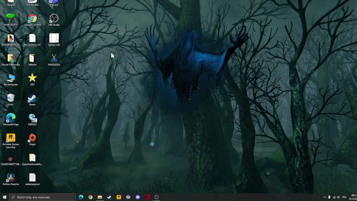Select the Origin desktop icon
Viewport: 357px width, 201px height.
32,139
